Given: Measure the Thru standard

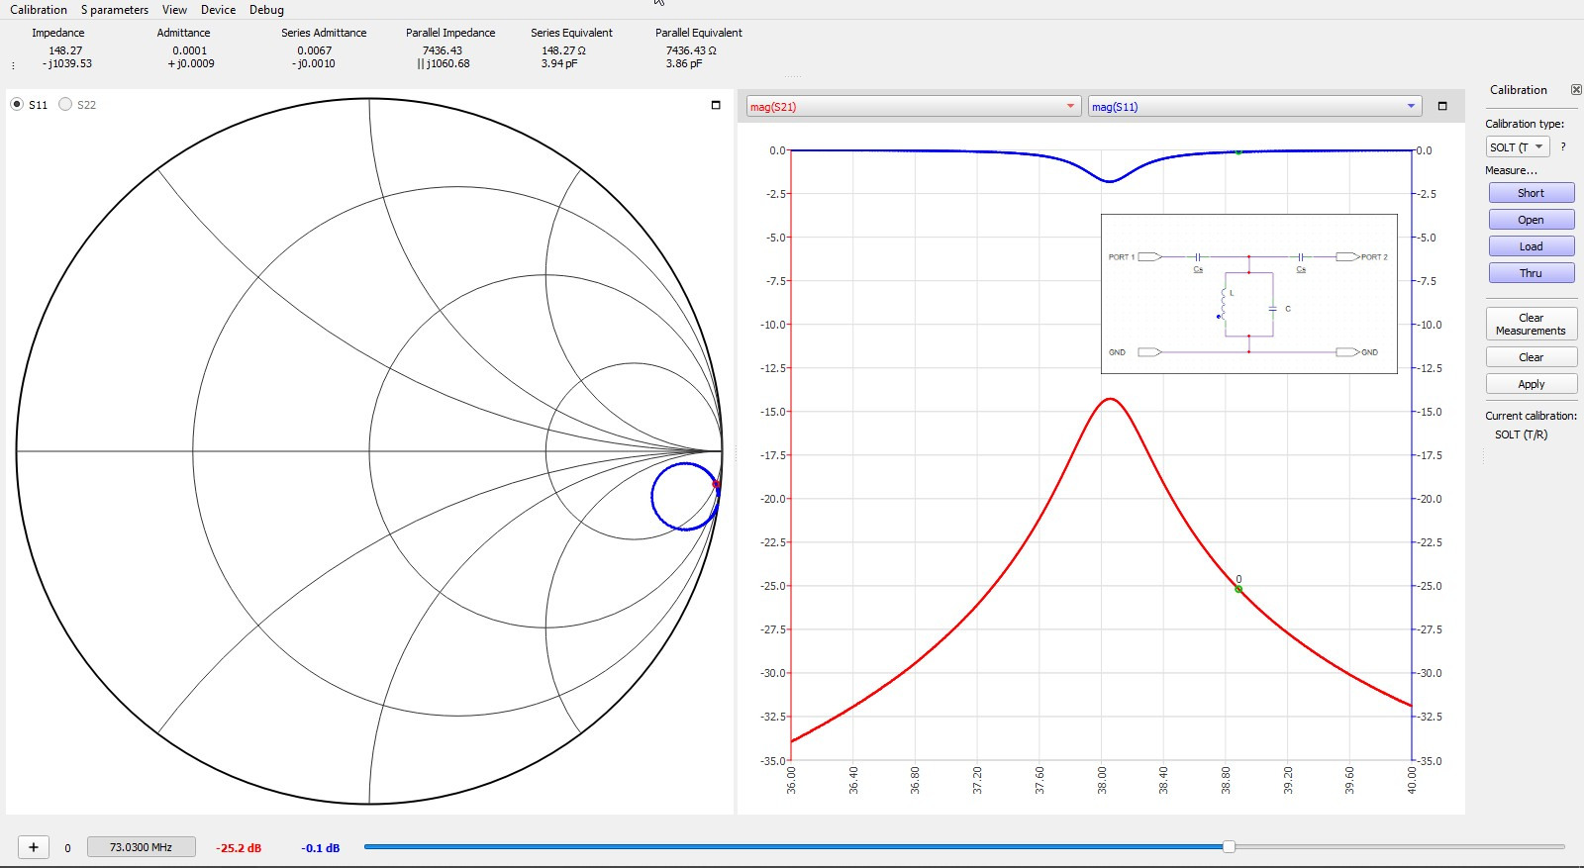Looking at the screenshot, I should 1531,273.
